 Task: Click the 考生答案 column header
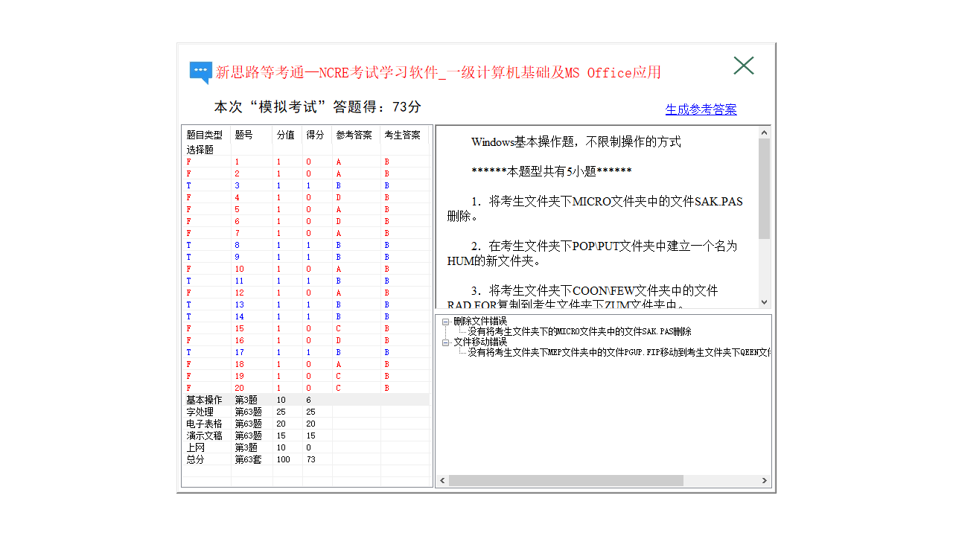pyautogui.click(x=402, y=135)
